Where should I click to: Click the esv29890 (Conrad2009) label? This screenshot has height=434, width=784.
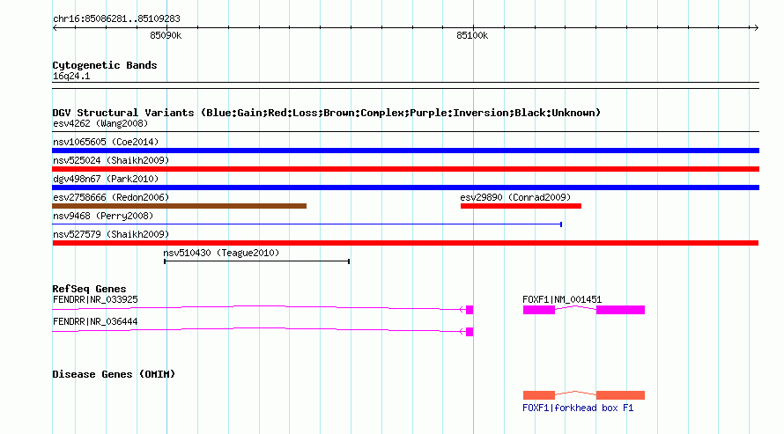[x=515, y=197]
